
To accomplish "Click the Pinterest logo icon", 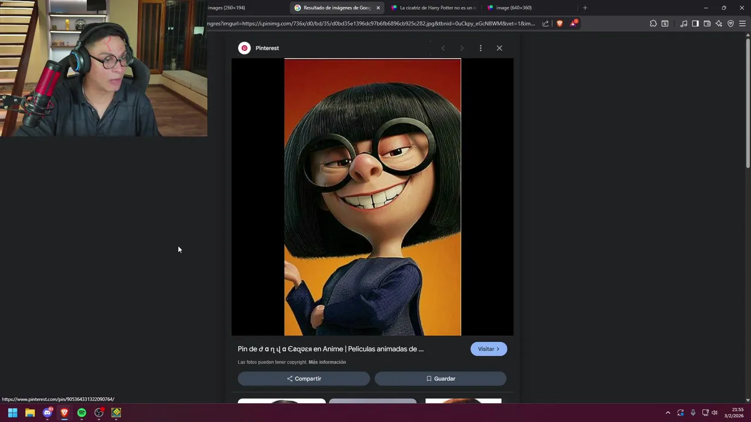I will click(245, 48).
